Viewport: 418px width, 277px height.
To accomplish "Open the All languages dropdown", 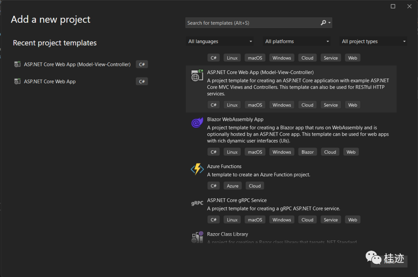I will point(219,41).
